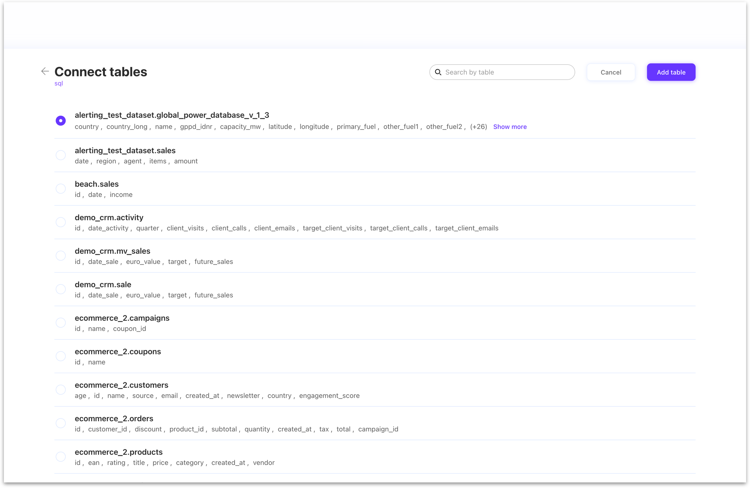Open the sql breadcrumb link

59,83
